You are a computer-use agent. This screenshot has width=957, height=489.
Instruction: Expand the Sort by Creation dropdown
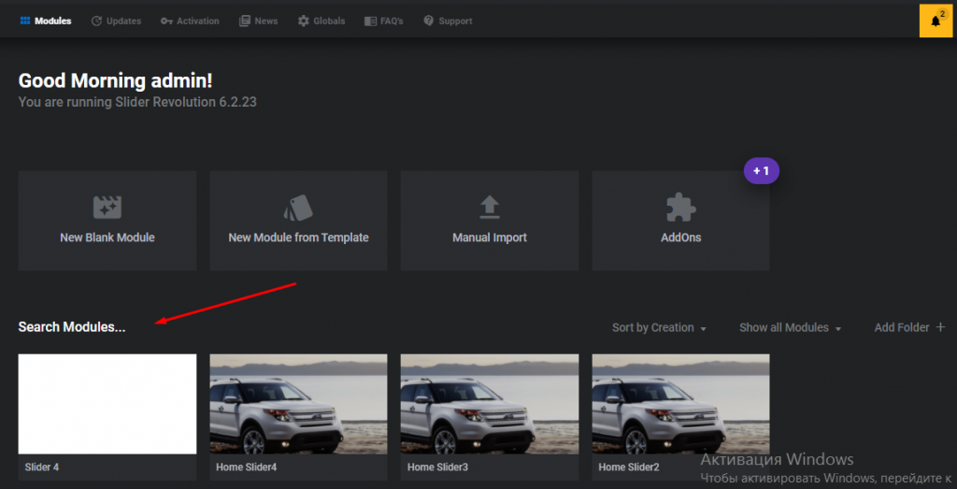click(659, 328)
